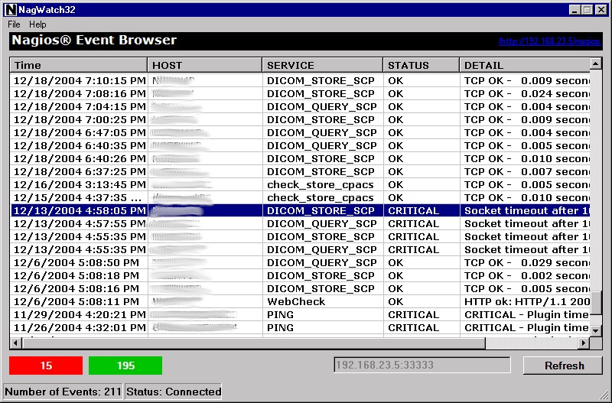The image size is (612, 403).
Task: Select the 12/16/2004 3:13:45 PM event row
Action: (x=300, y=184)
